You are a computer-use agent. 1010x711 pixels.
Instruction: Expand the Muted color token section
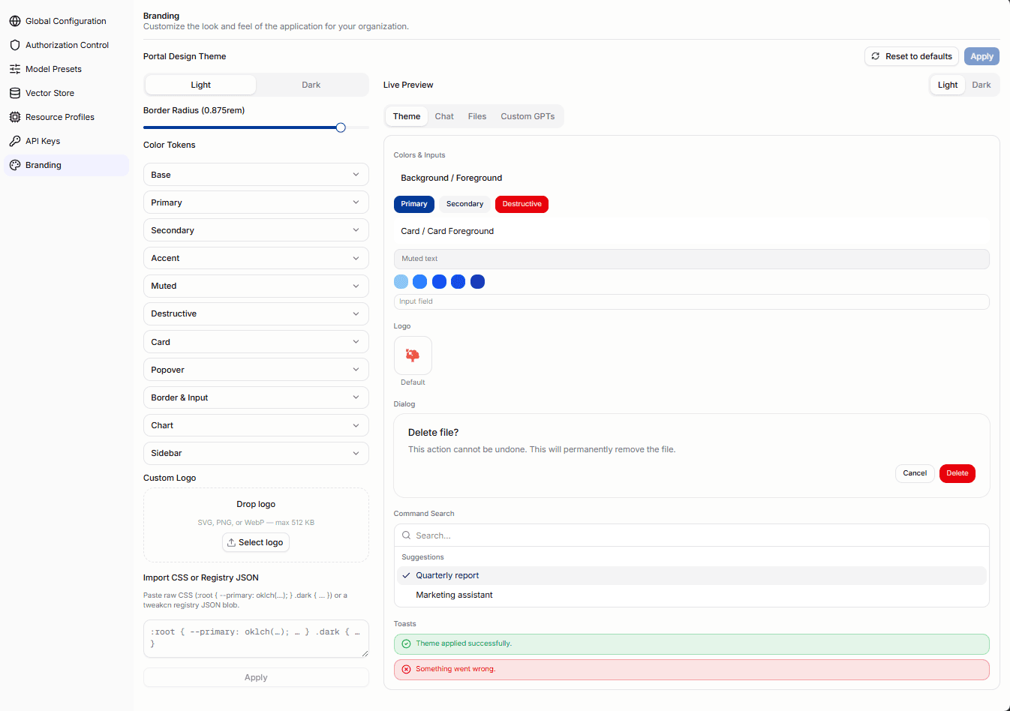tap(256, 286)
